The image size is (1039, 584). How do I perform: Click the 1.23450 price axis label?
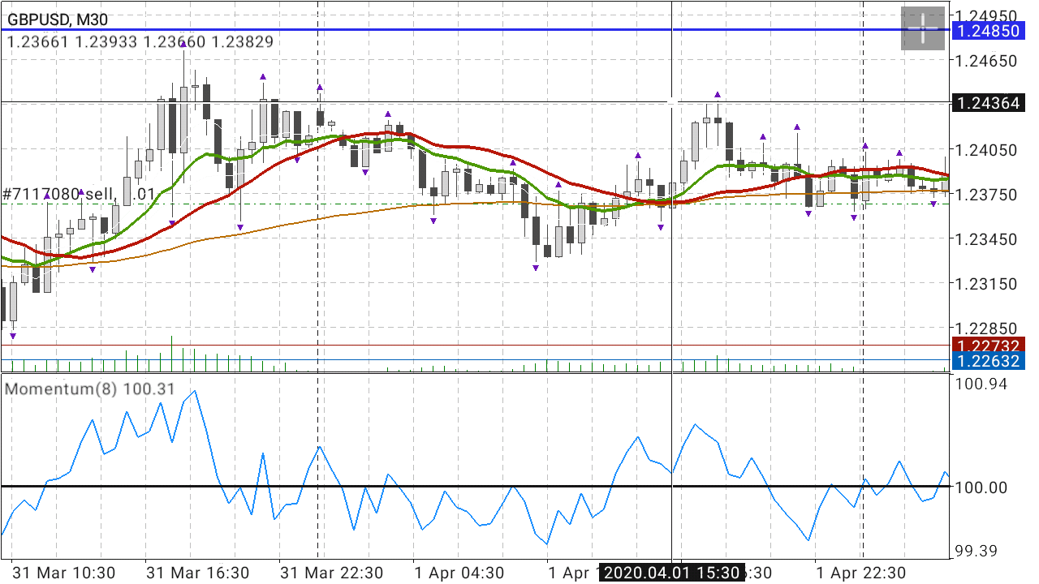click(x=987, y=238)
